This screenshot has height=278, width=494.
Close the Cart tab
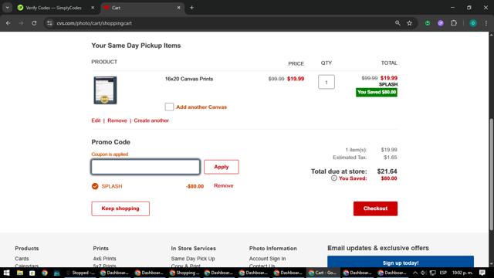pyautogui.click(x=178, y=8)
